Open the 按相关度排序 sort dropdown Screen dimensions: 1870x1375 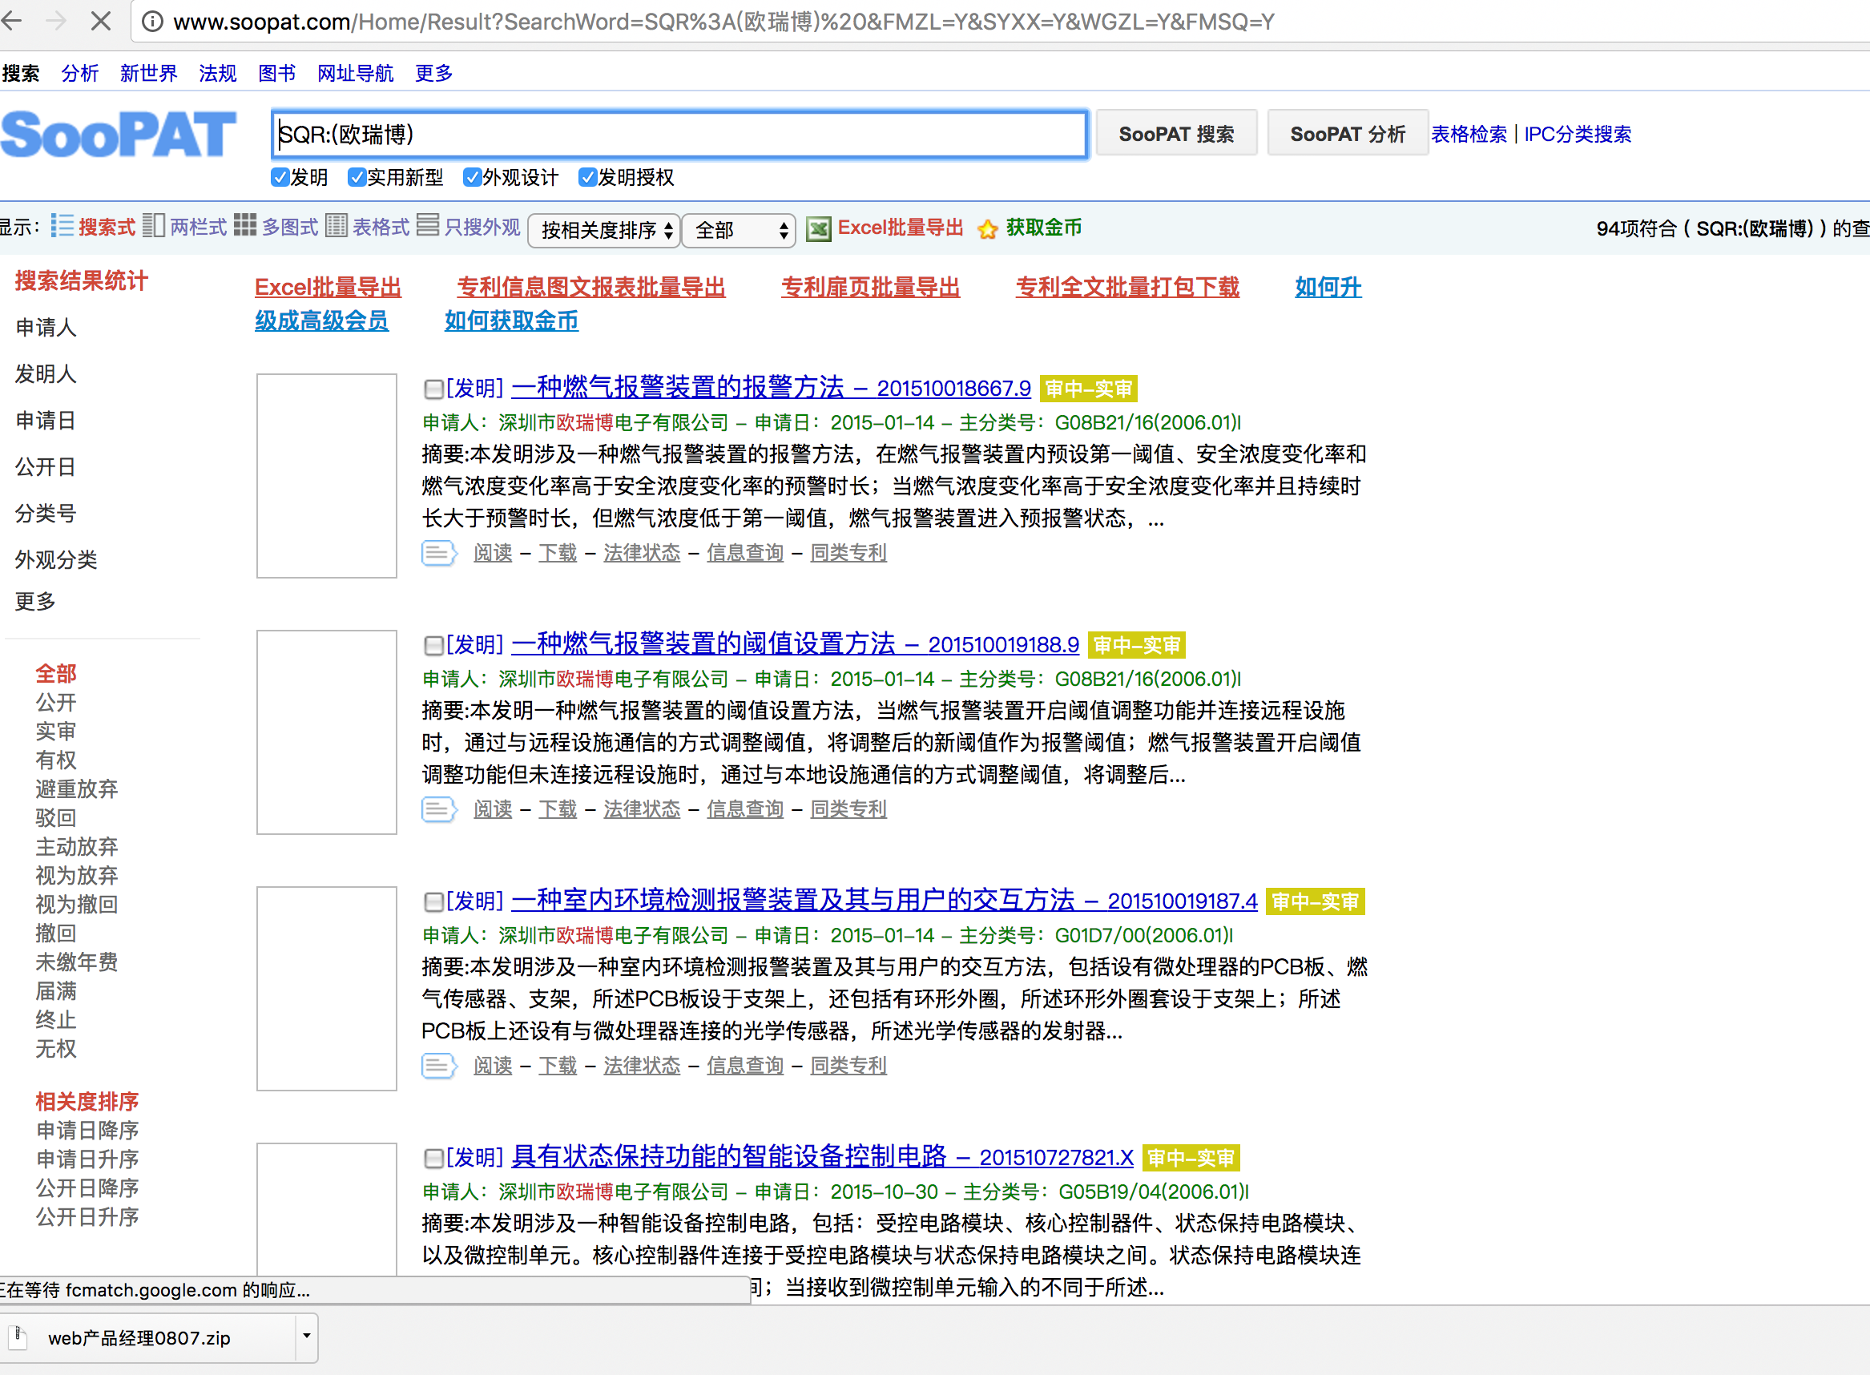604,230
